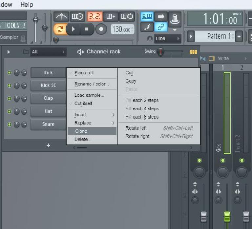This screenshot has height=229, width=252.
Task: Click the Kick track stereo separation icon
Action: [x=219, y=192]
